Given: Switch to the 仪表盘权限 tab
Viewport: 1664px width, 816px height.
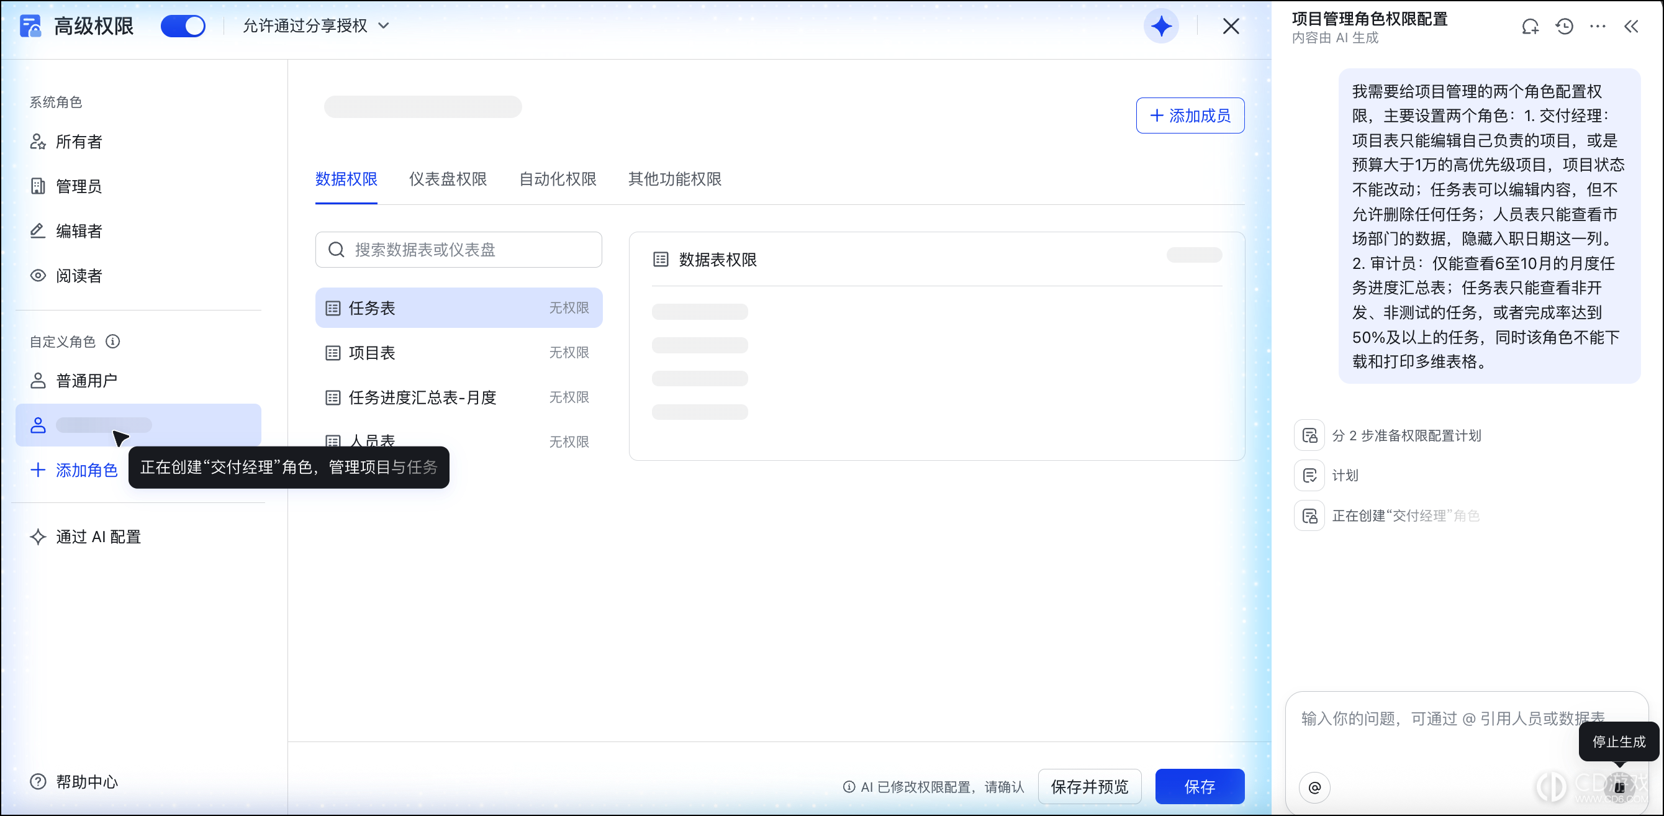Looking at the screenshot, I should click(x=448, y=179).
